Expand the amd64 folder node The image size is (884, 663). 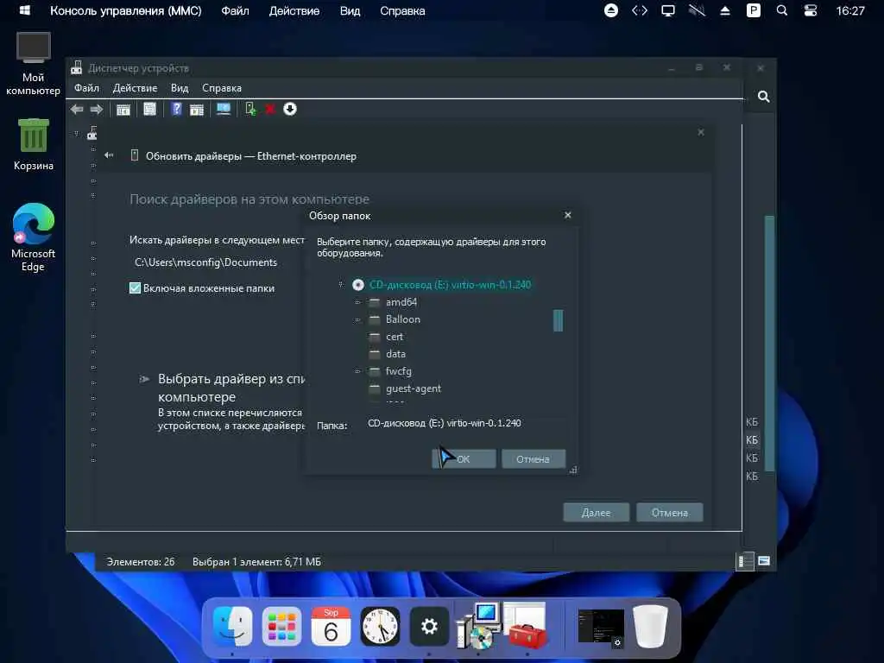(x=357, y=302)
